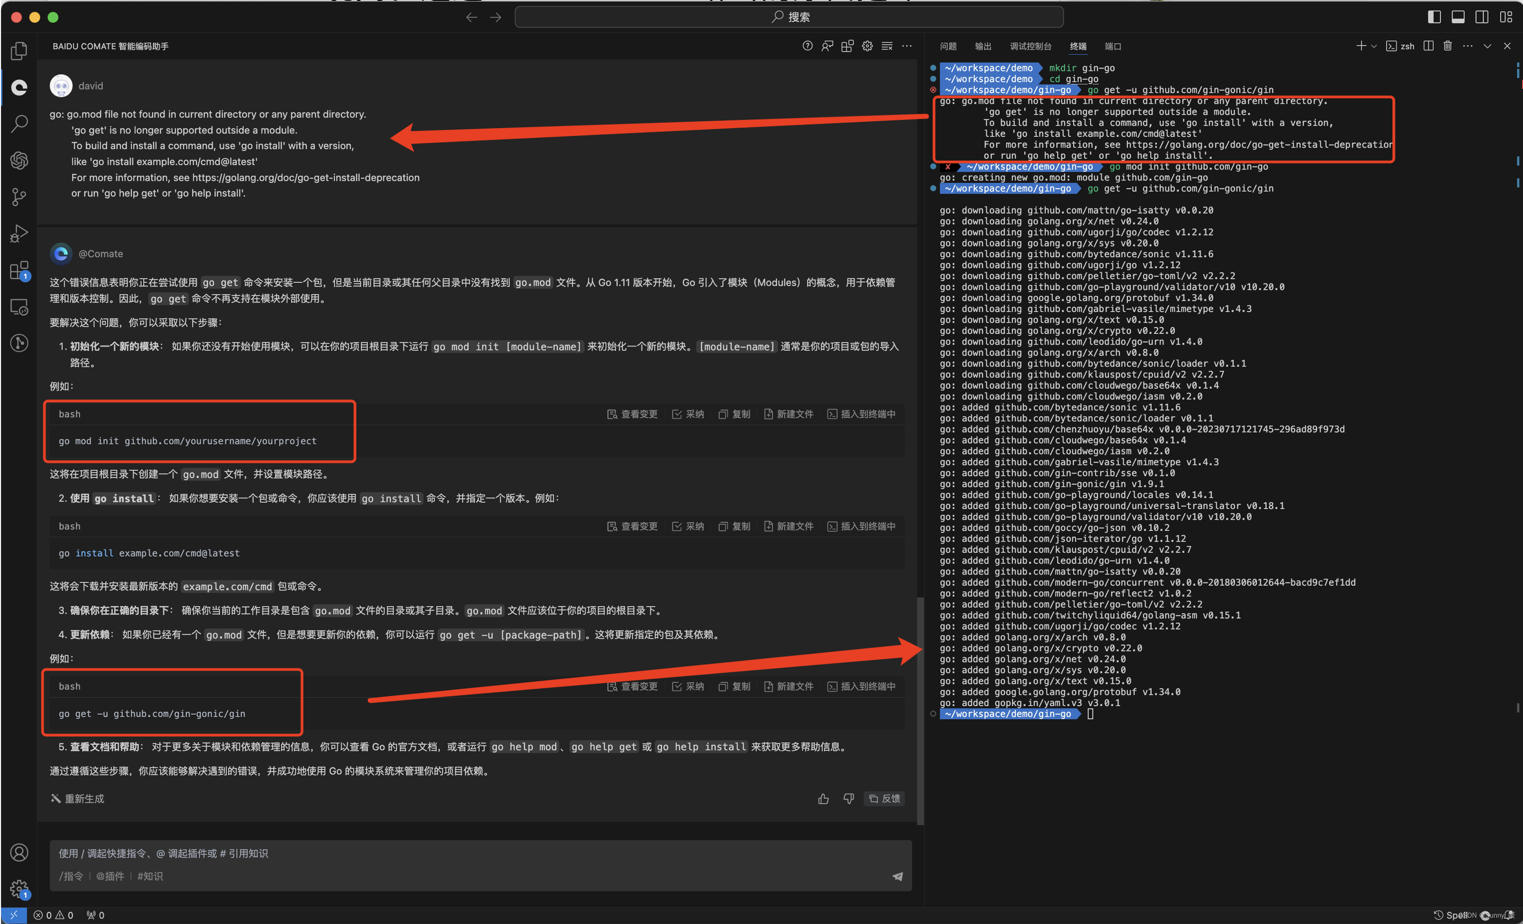
Task: Click the send message paper plane icon
Action: point(897,876)
